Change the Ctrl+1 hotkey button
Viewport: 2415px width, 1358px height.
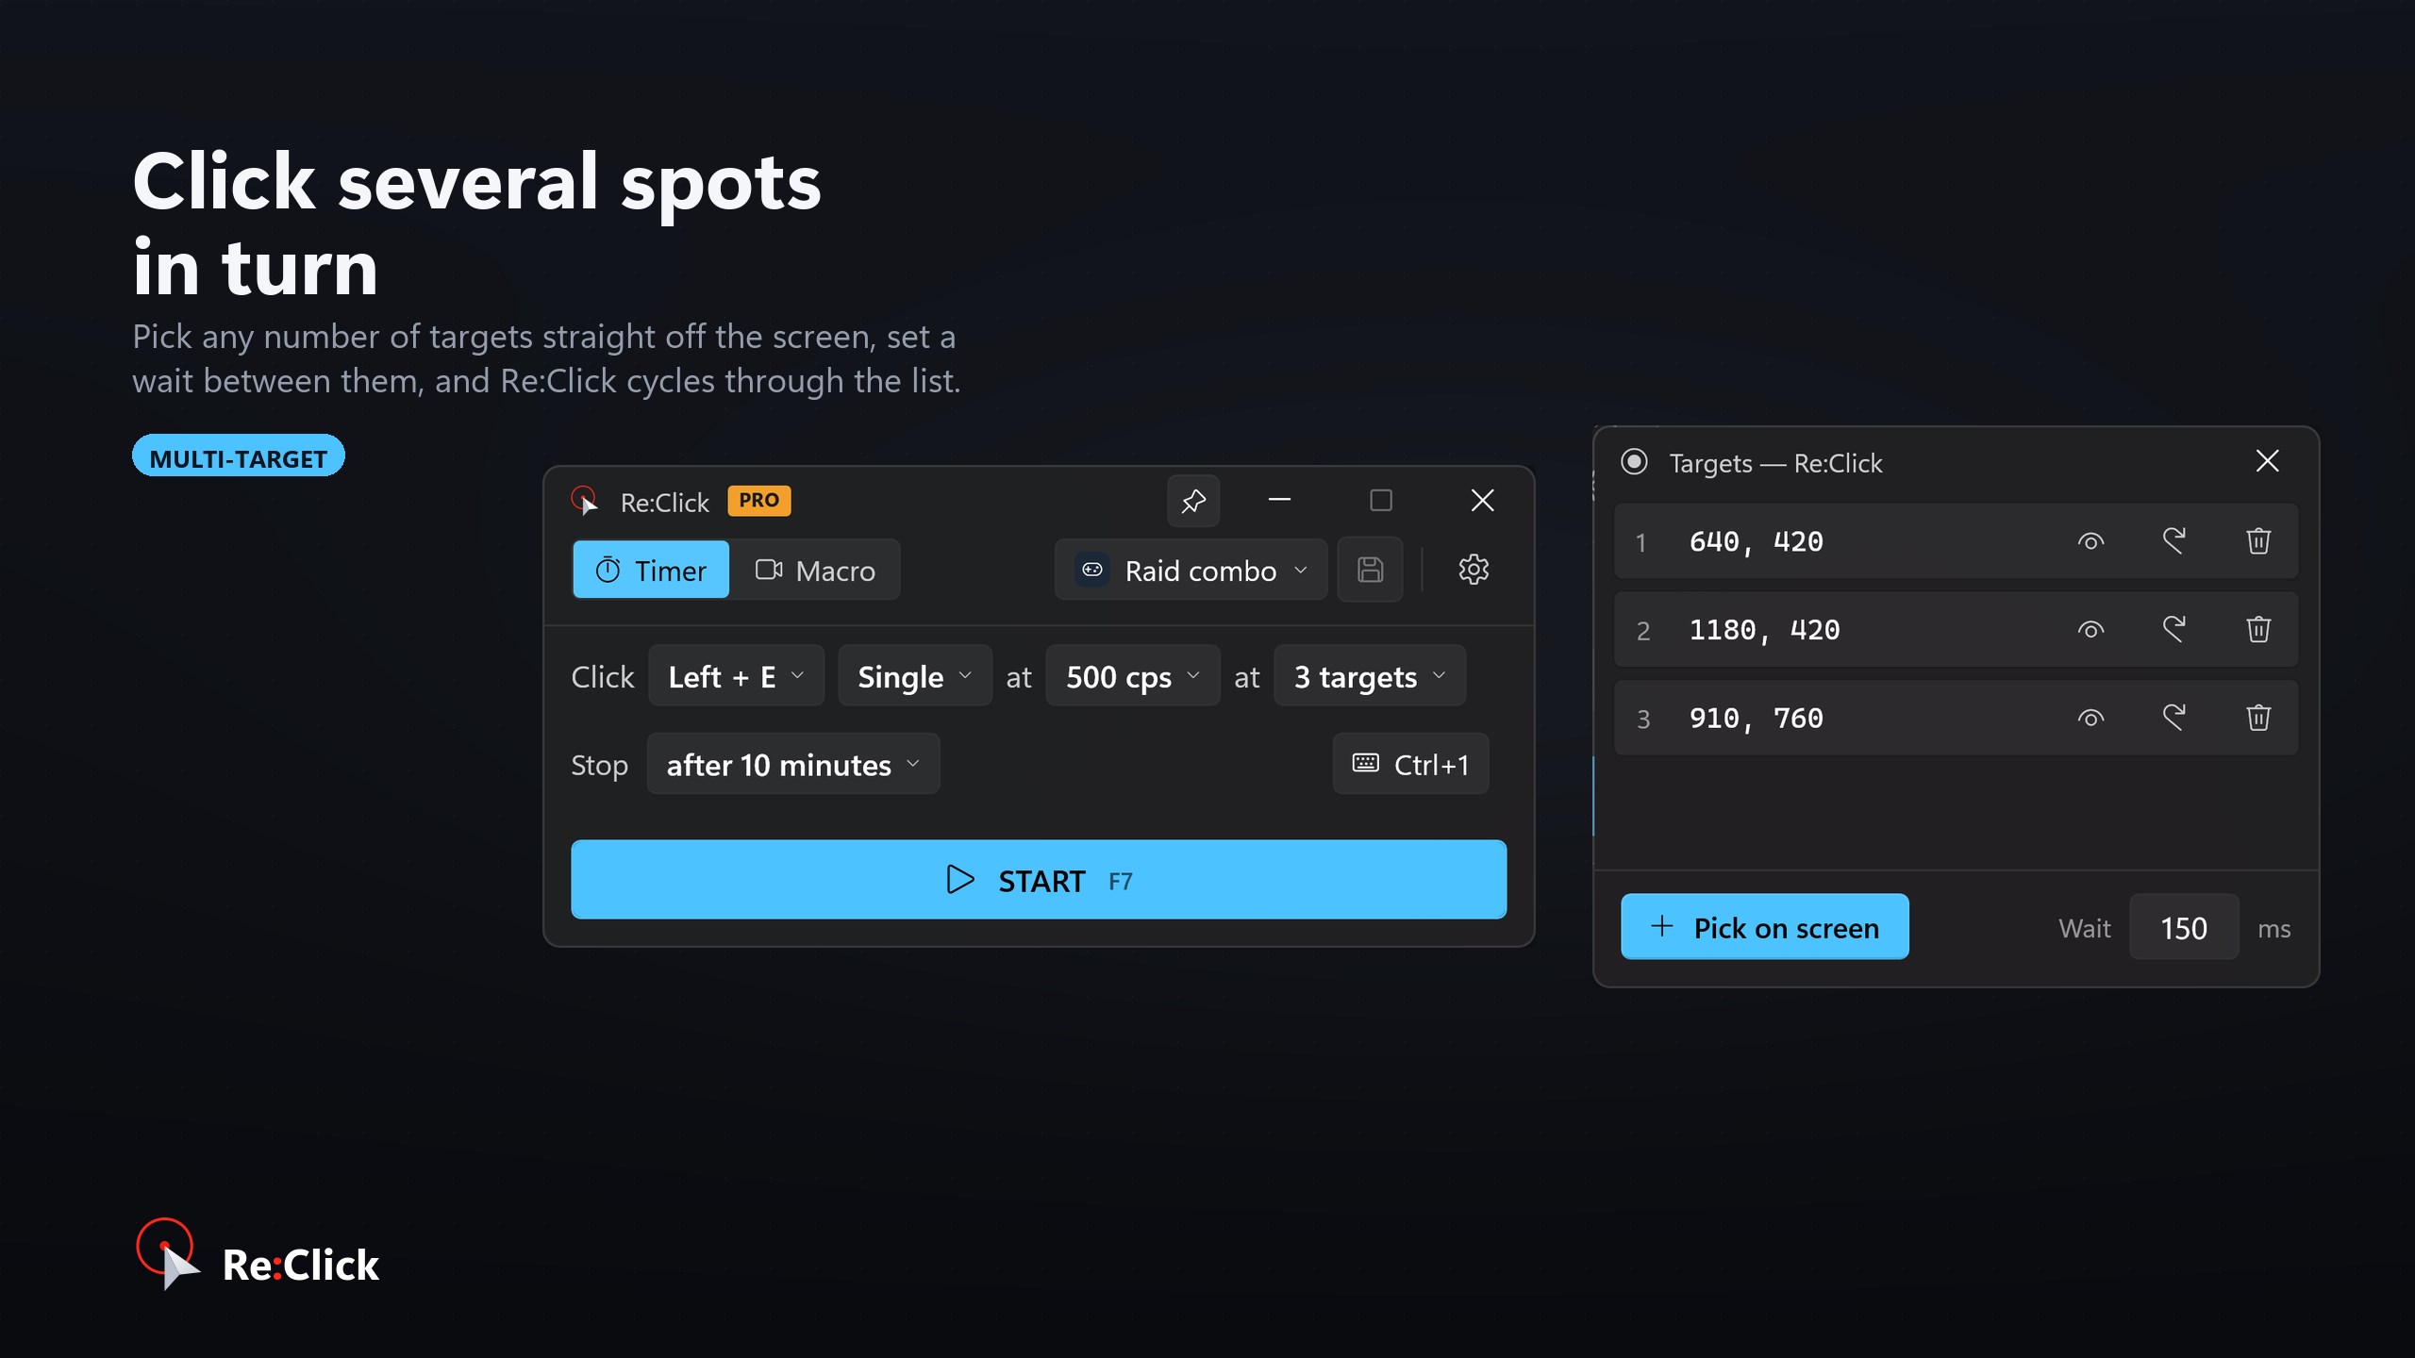point(1410,764)
